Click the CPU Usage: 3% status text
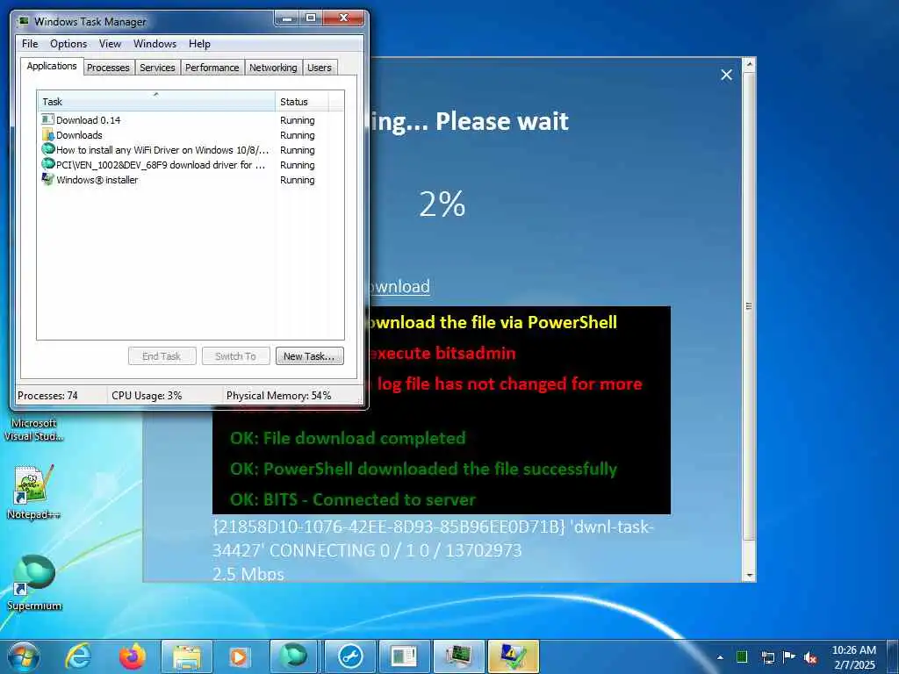Screen dimensions: 899x674 pyautogui.click(x=147, y=396)
